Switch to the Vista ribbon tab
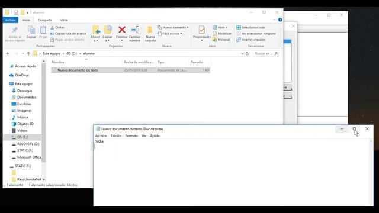This screenshot has height=213, width=379. [x=63, y=20]
